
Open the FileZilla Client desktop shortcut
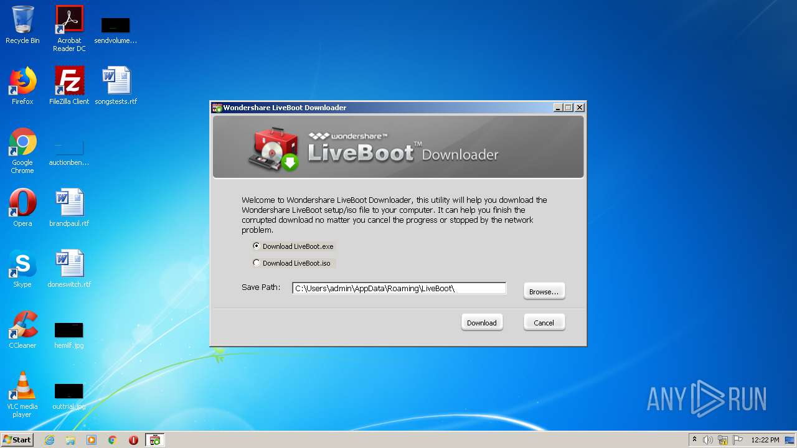[69, 86]
